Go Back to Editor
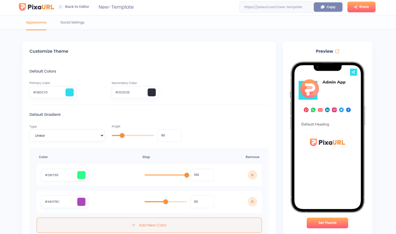Image resolution: width=396 pixels, height=234 pixels. coord(74,7)
